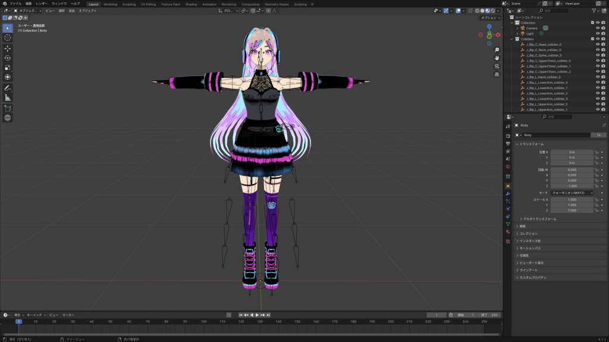
Task: Jump to the timeline start frame
Action: [x=241, y=315]
